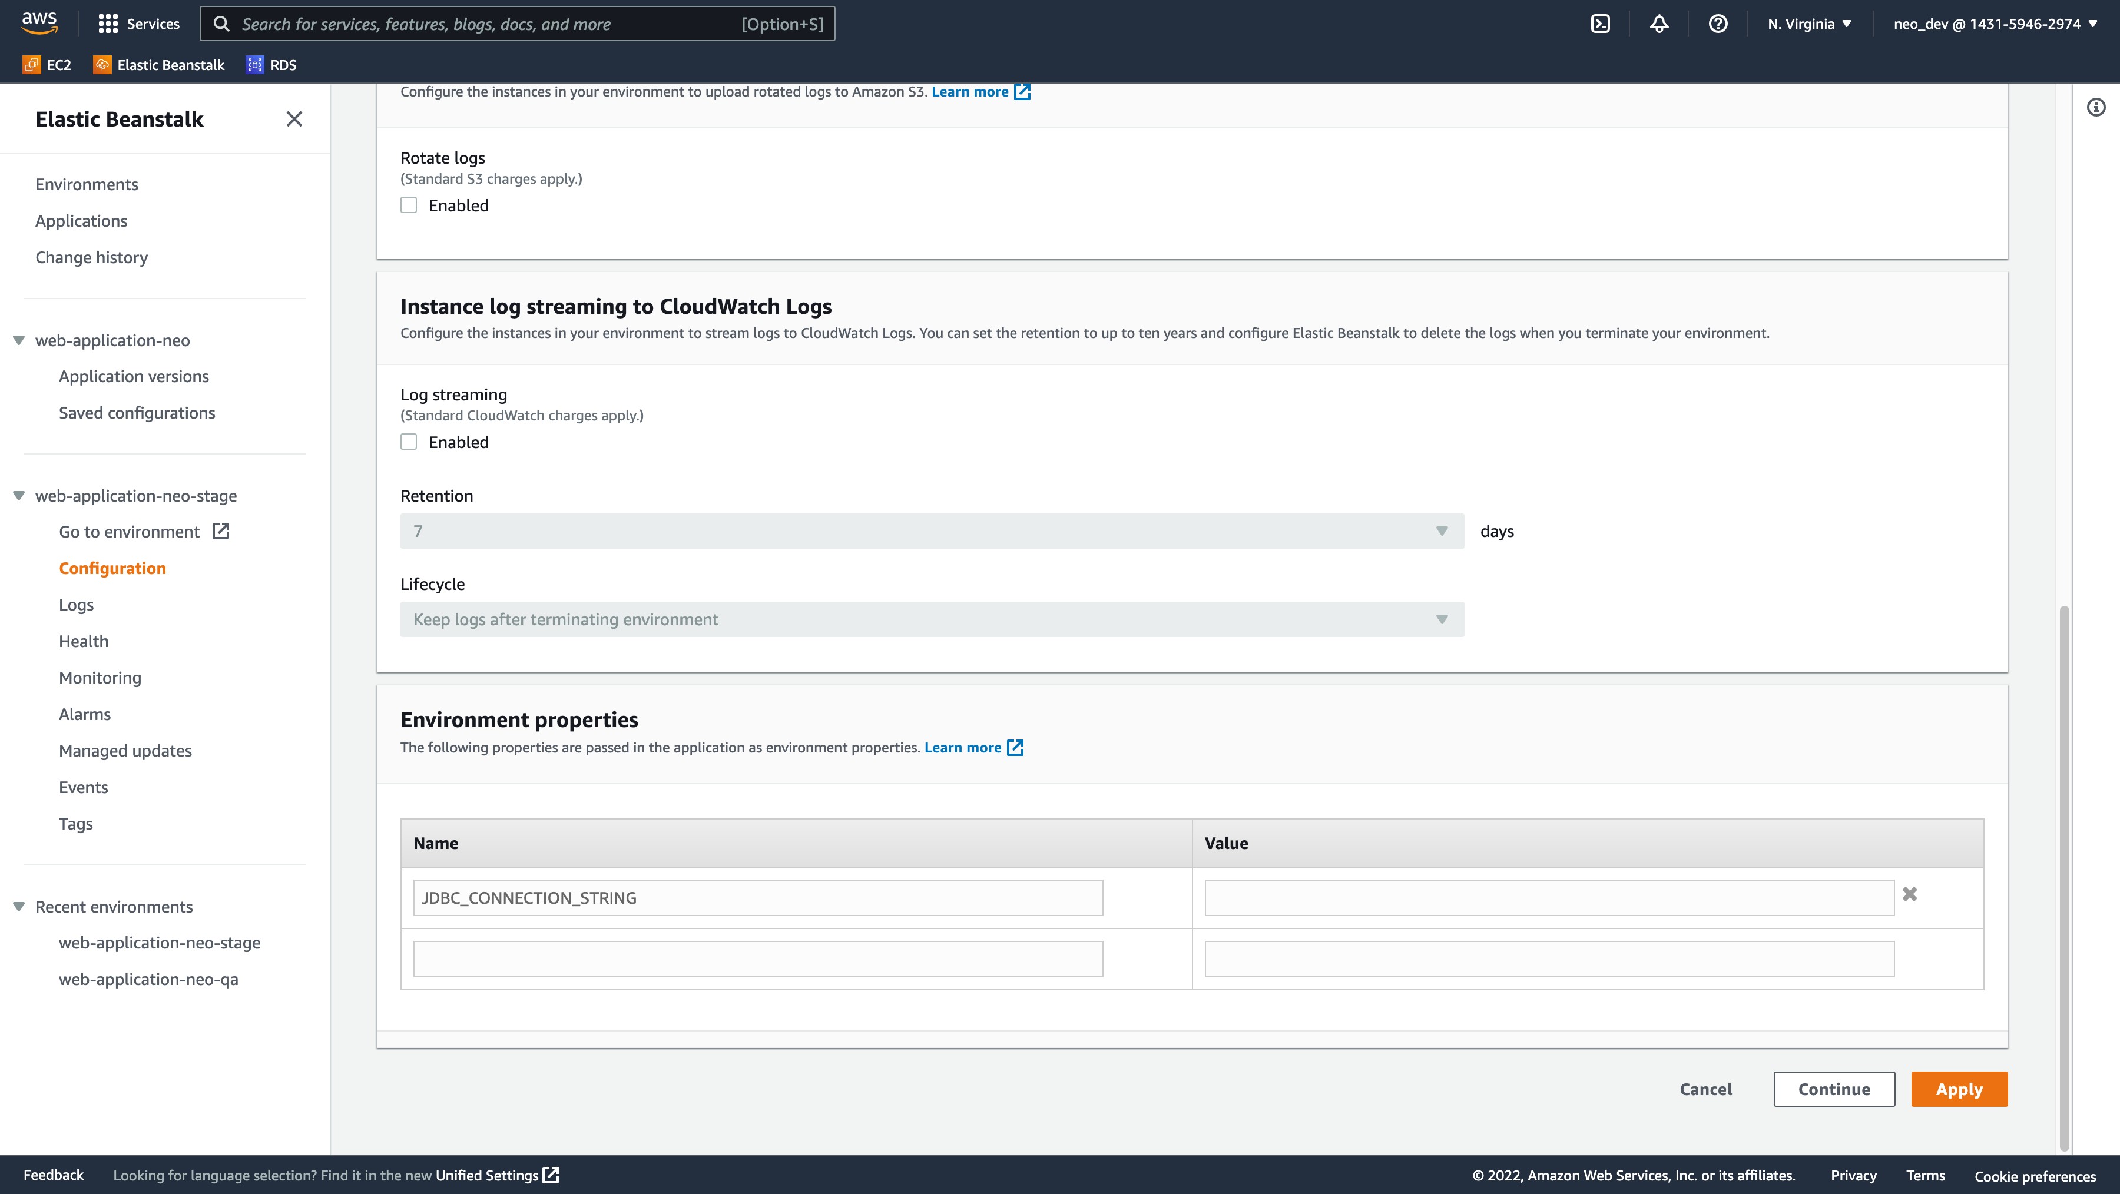Open Saved configurations
The image size is (2120, 1194).
click(137, 413)
